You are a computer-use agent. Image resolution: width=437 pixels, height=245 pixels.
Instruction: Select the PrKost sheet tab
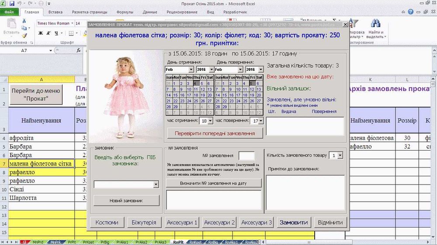click(88, 242)
